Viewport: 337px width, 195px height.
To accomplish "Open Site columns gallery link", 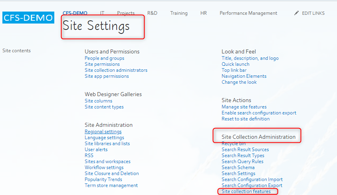I will [x=99, y=101].
